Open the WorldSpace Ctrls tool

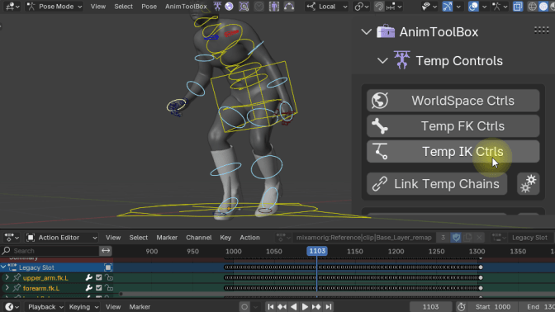(x=453, y=101)
